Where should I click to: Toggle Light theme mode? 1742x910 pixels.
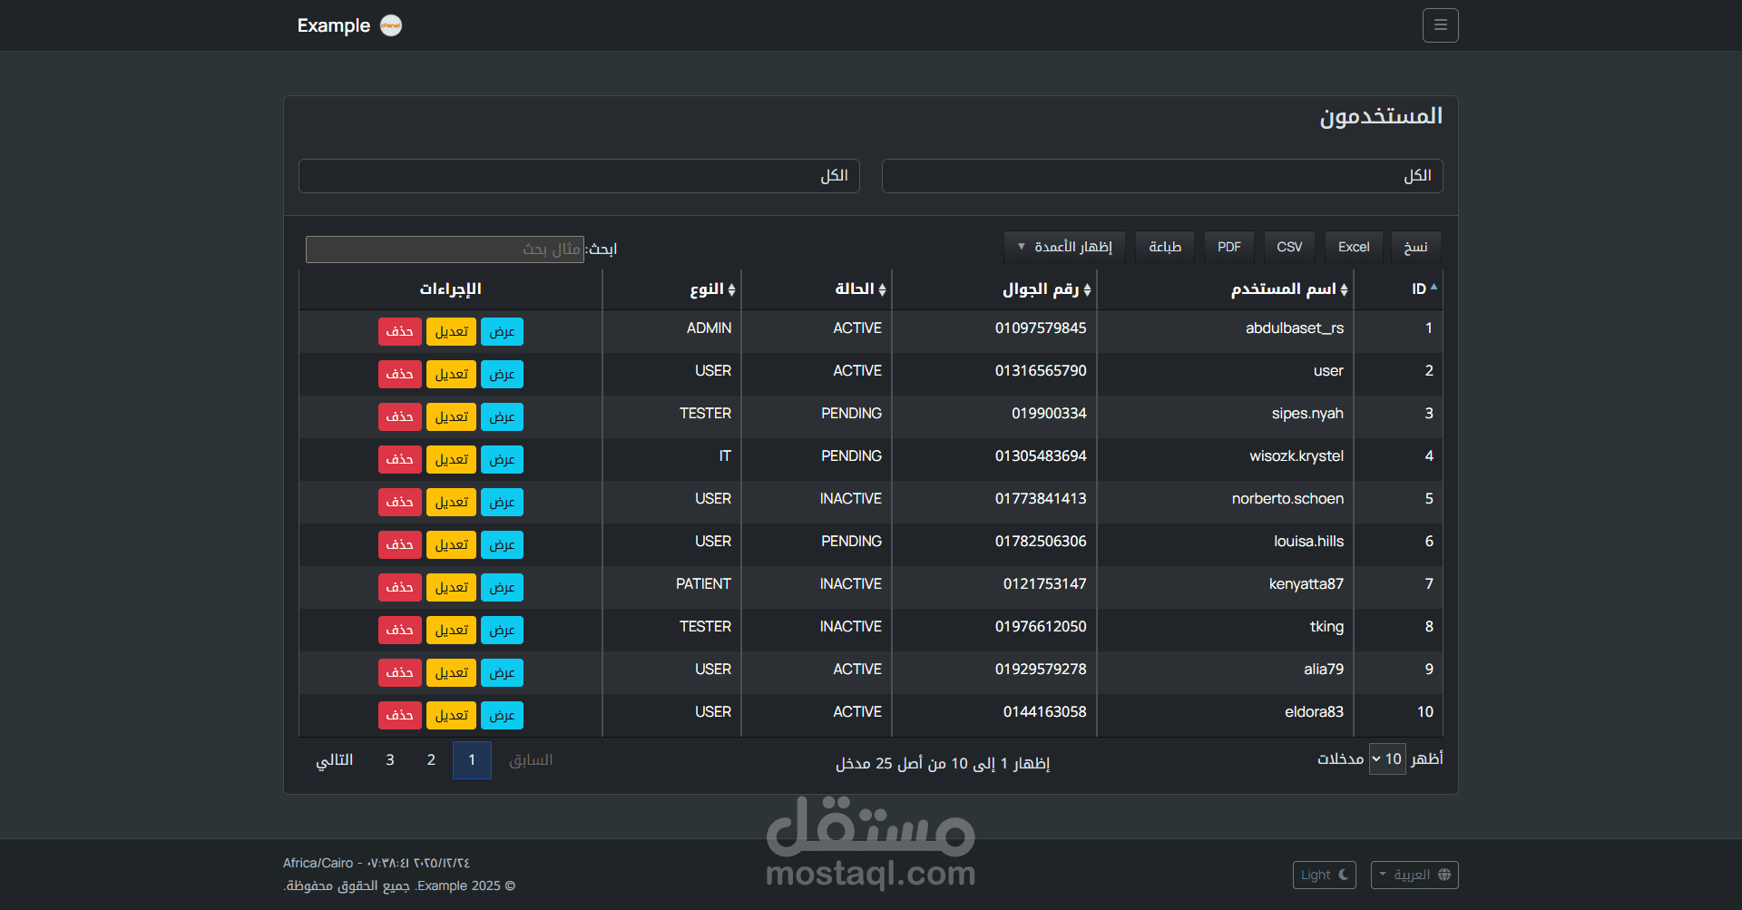pos(1325,875)
